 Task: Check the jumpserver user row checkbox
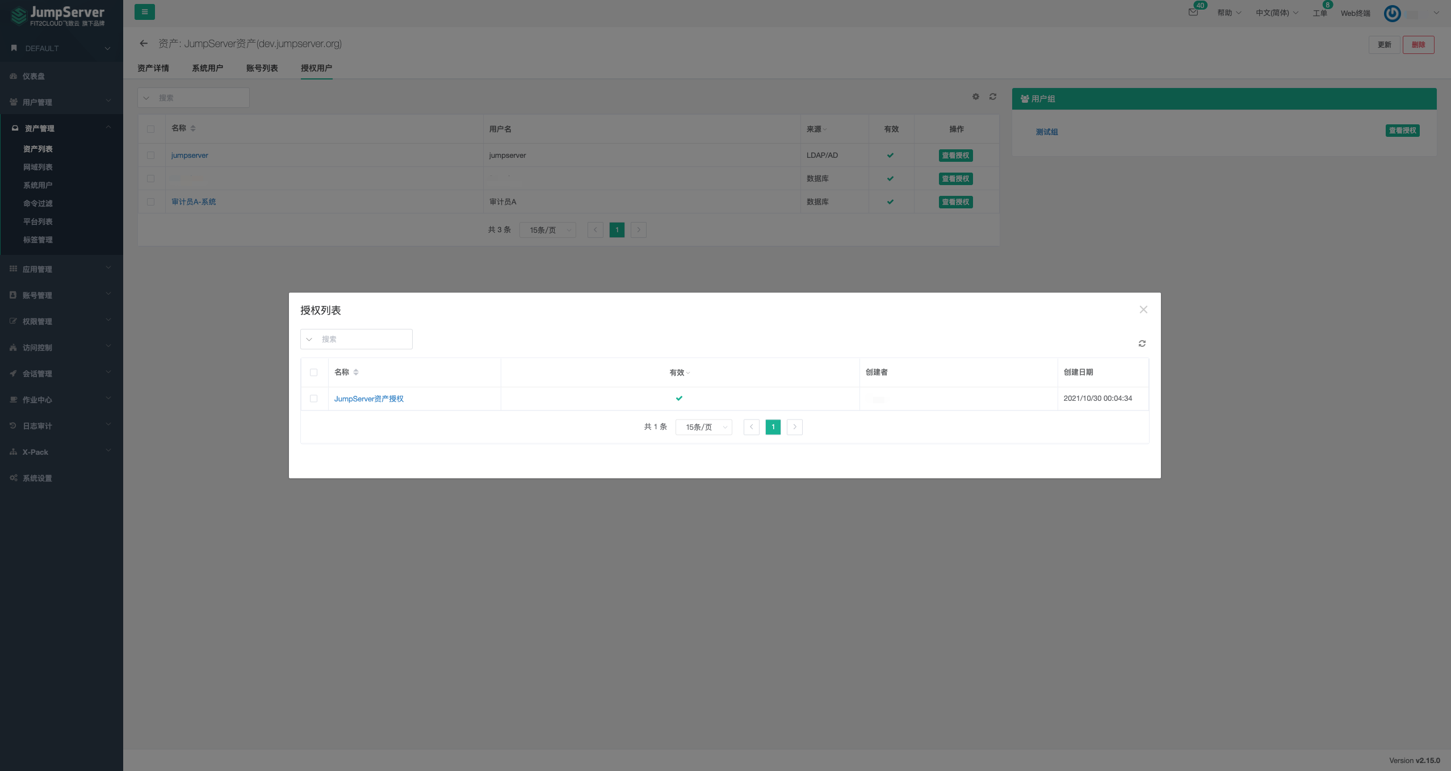[x=150, y=155]
